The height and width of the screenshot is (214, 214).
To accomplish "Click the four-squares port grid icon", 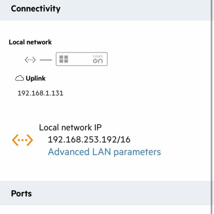I will click(x=64, y=59).
